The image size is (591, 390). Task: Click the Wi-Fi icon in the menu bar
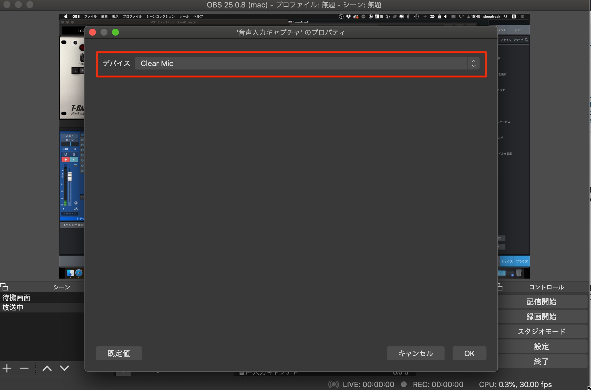[x=461, y=16]
